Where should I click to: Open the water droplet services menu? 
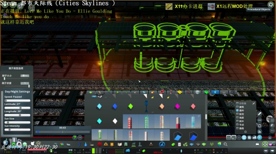pos(85,144)
